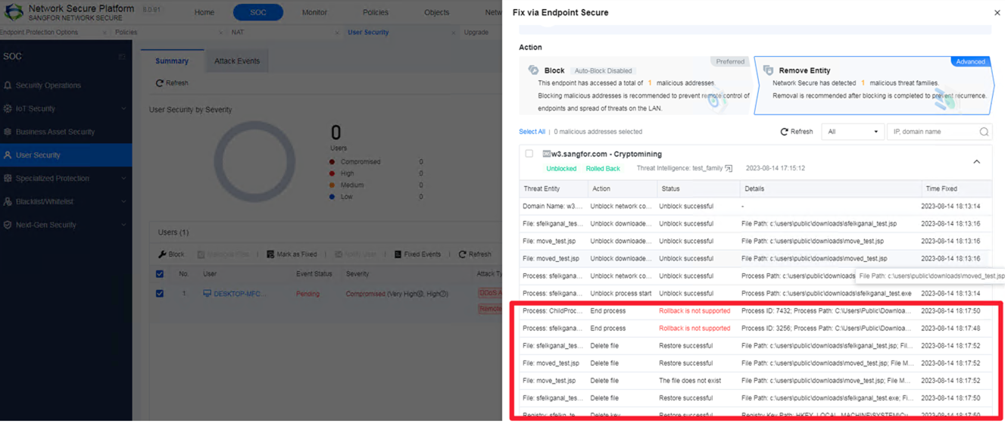
Task: Click the DESKTOP-MFC computer icon
Action: point(207,294)
